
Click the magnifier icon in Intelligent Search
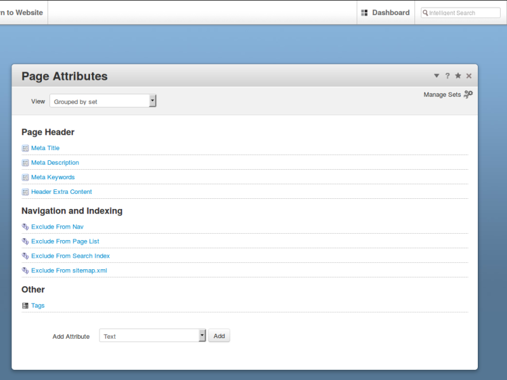click(425, 13)
